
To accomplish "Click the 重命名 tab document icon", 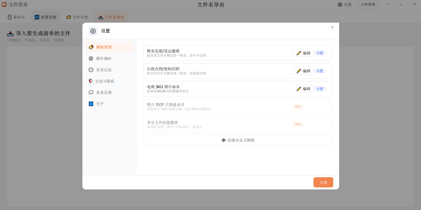I will [x=10, y=17].
